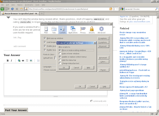Select the Resize browser to specified pixel tab
The image size is (159, 116).
[x=20, y=13]
